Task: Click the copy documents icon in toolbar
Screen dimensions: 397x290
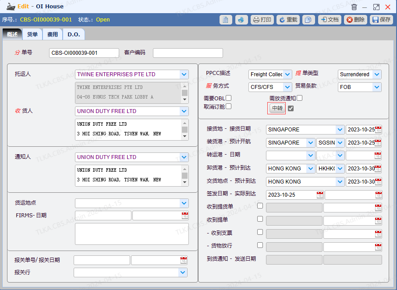Action: tap(308, 20)
